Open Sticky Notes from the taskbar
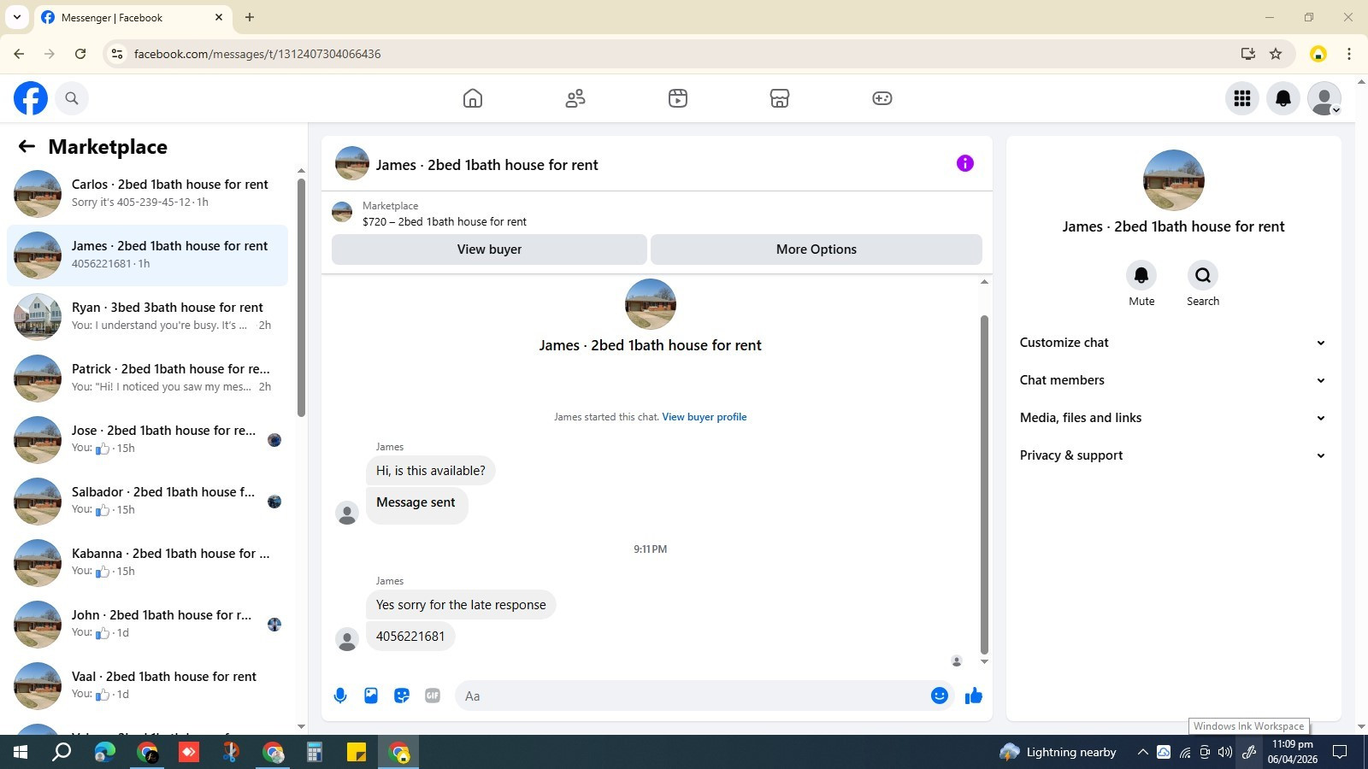Image resolution: width=1368 pixels, height=769 pixels. pos(357,752)
